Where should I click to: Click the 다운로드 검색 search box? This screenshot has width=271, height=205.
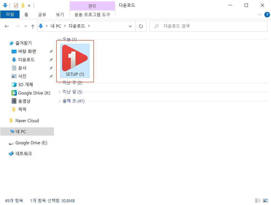click(208, 26)
